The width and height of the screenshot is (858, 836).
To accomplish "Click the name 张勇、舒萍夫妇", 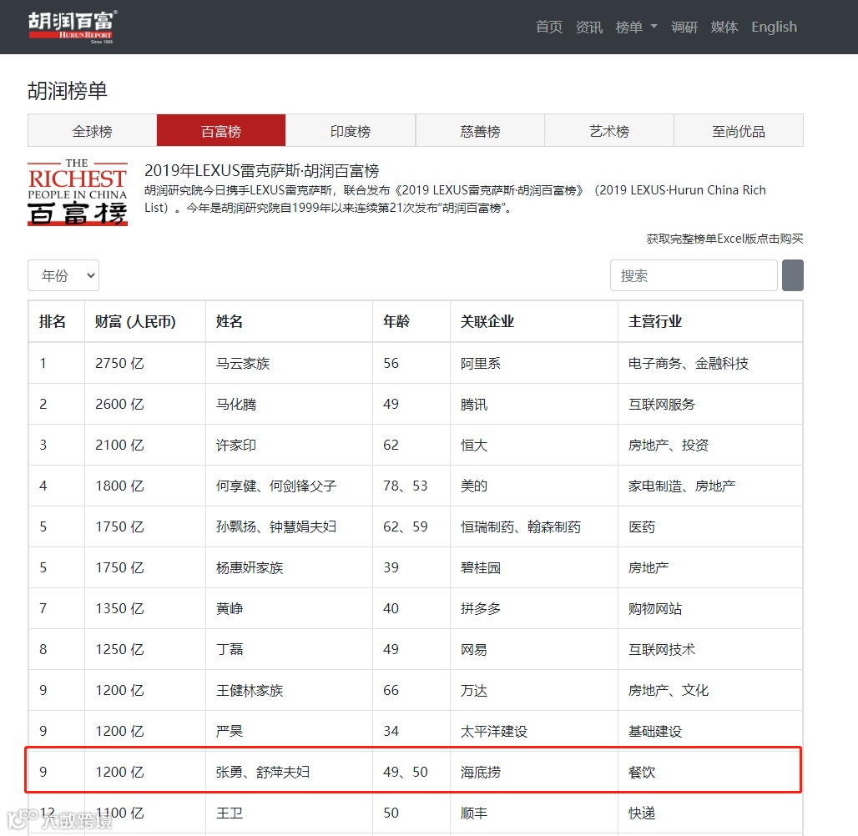I will click(x=263, y=772).
